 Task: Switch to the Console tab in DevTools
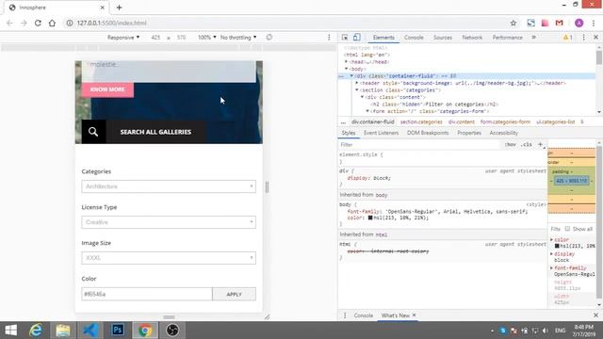[x=414, y=38]
